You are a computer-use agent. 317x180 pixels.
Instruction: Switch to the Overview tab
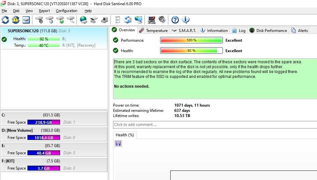[x=124, y=30]
